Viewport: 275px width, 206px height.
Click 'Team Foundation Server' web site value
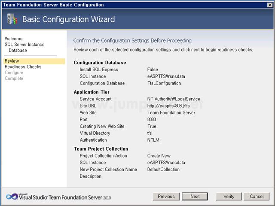point(171,112)
